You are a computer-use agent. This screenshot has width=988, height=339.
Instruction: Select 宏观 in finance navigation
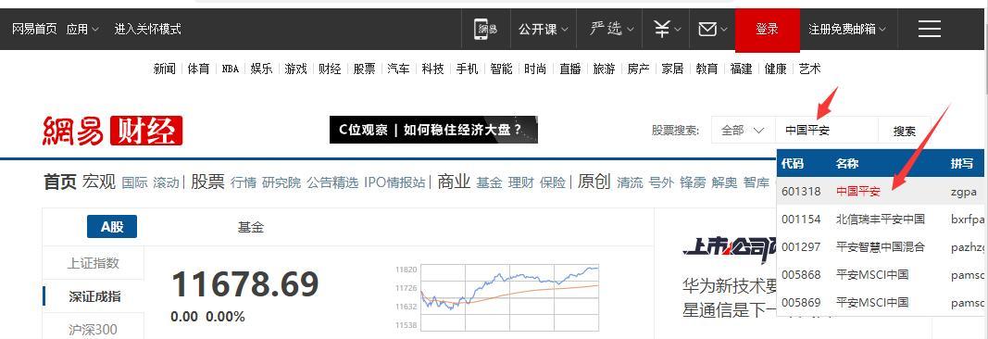(x=99, y=182)
